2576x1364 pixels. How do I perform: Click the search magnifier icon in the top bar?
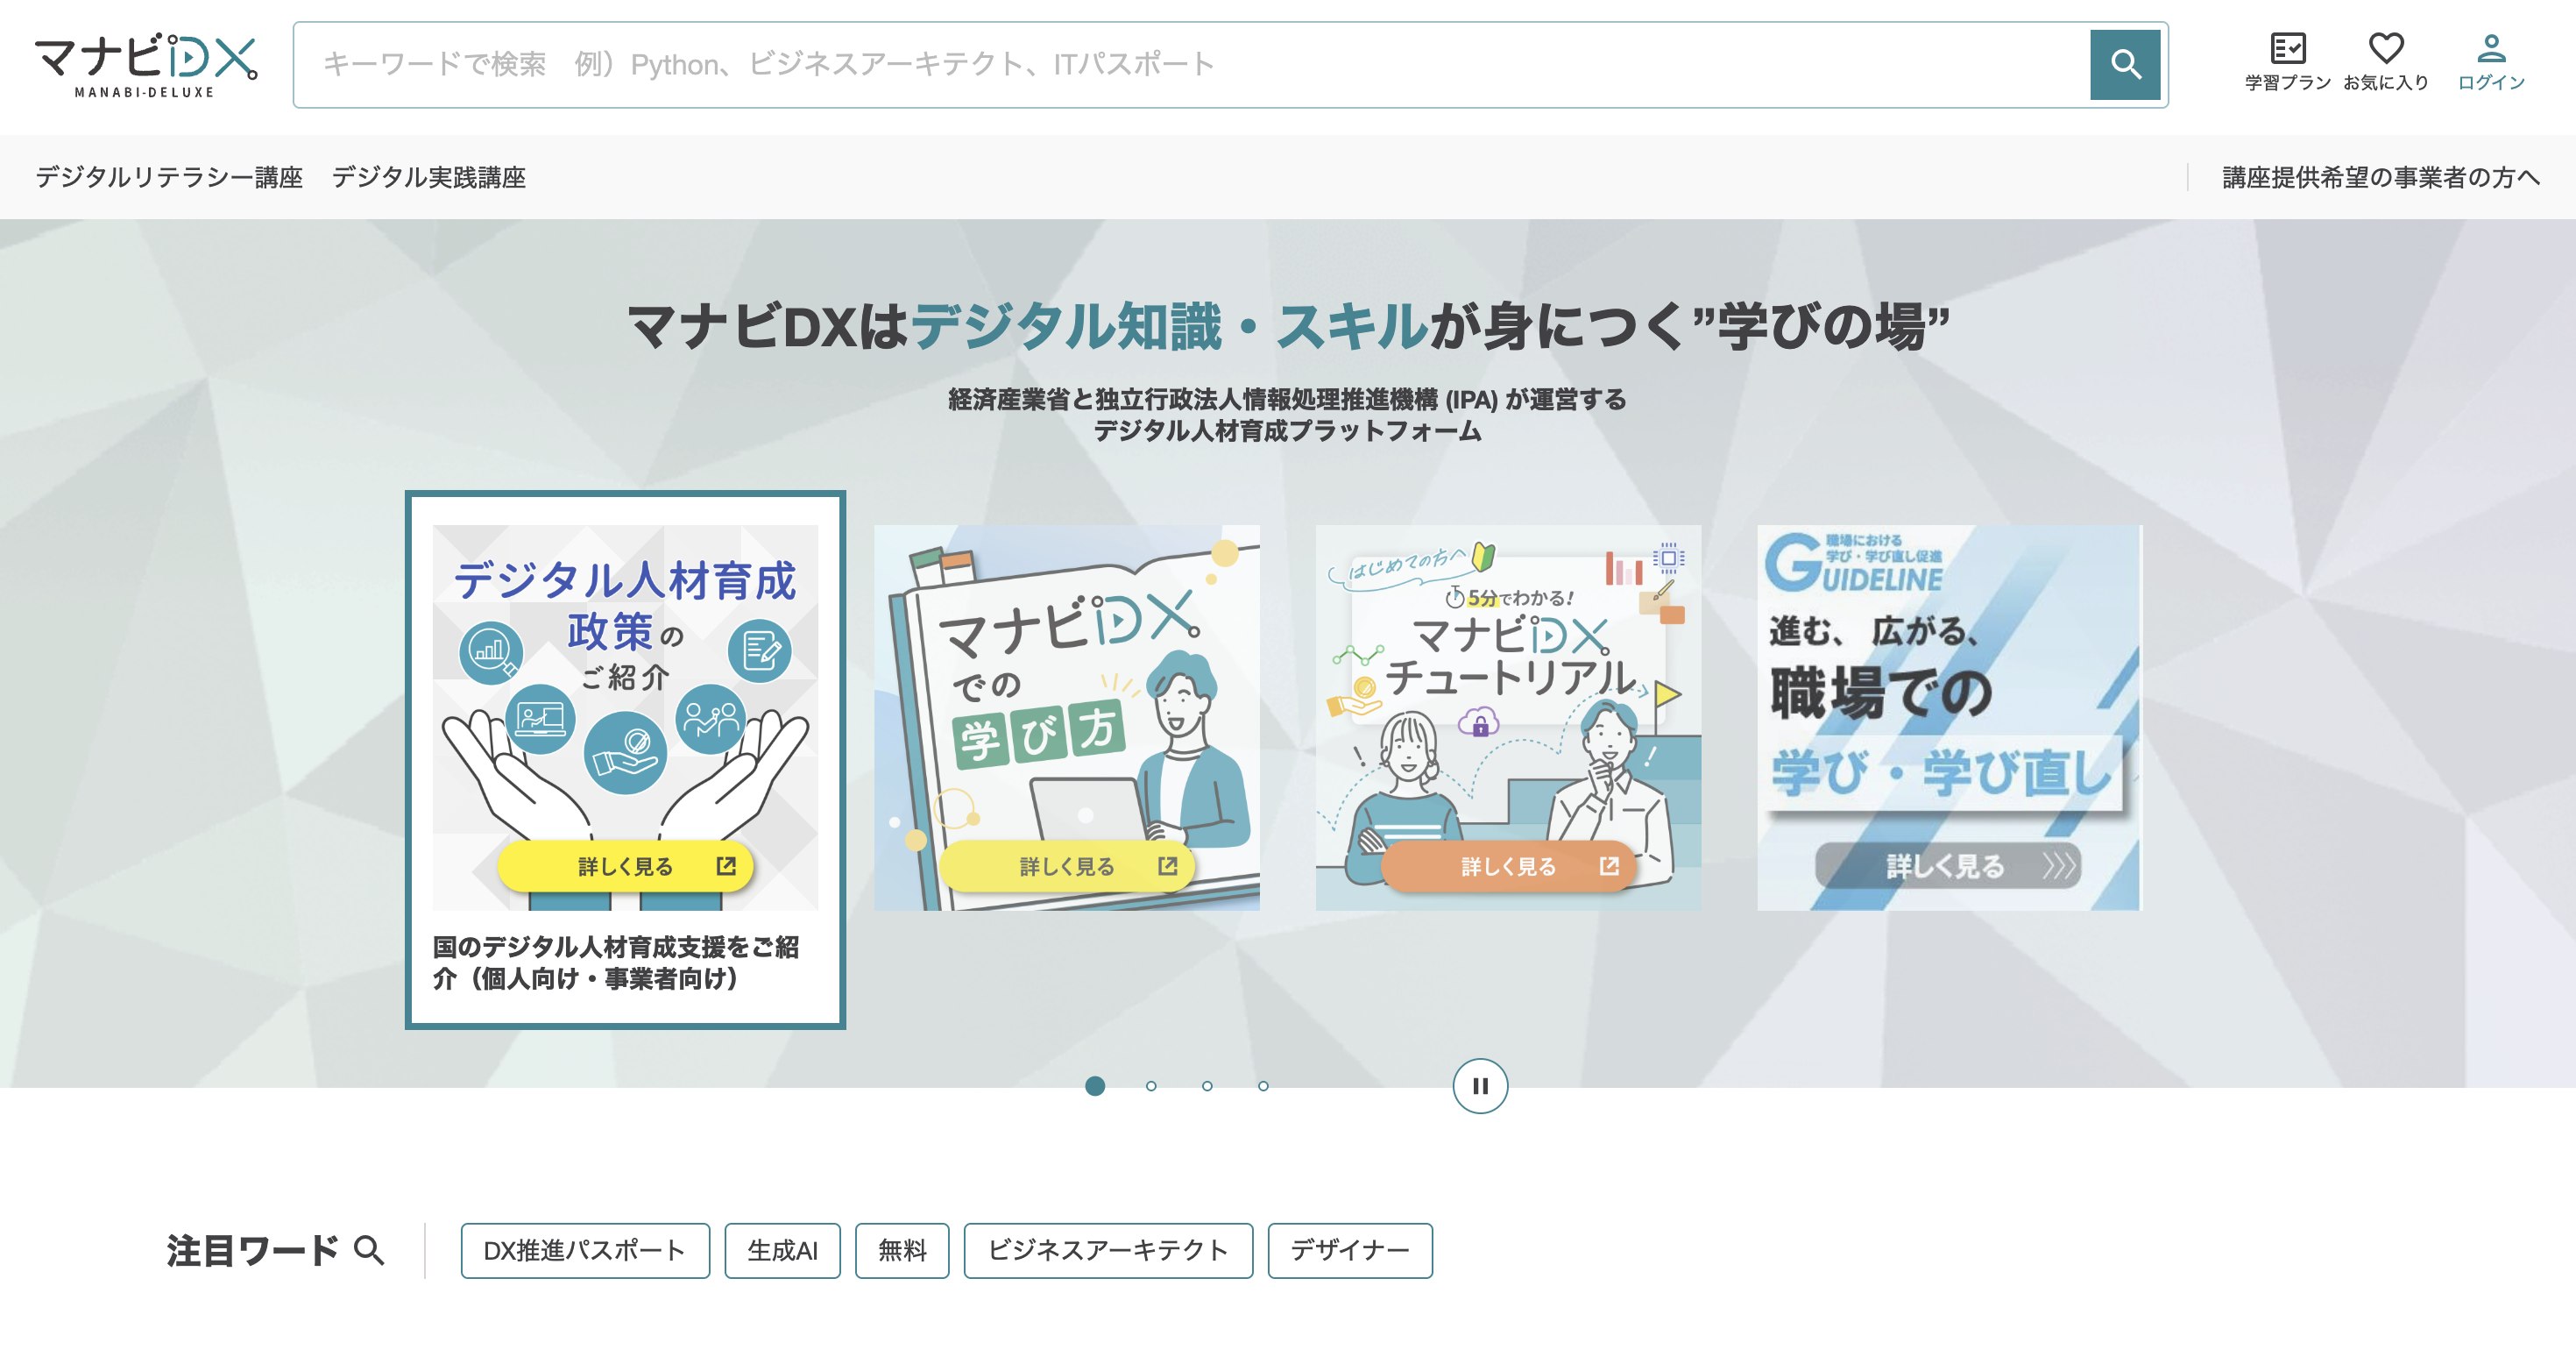[x=2126, y=64]
